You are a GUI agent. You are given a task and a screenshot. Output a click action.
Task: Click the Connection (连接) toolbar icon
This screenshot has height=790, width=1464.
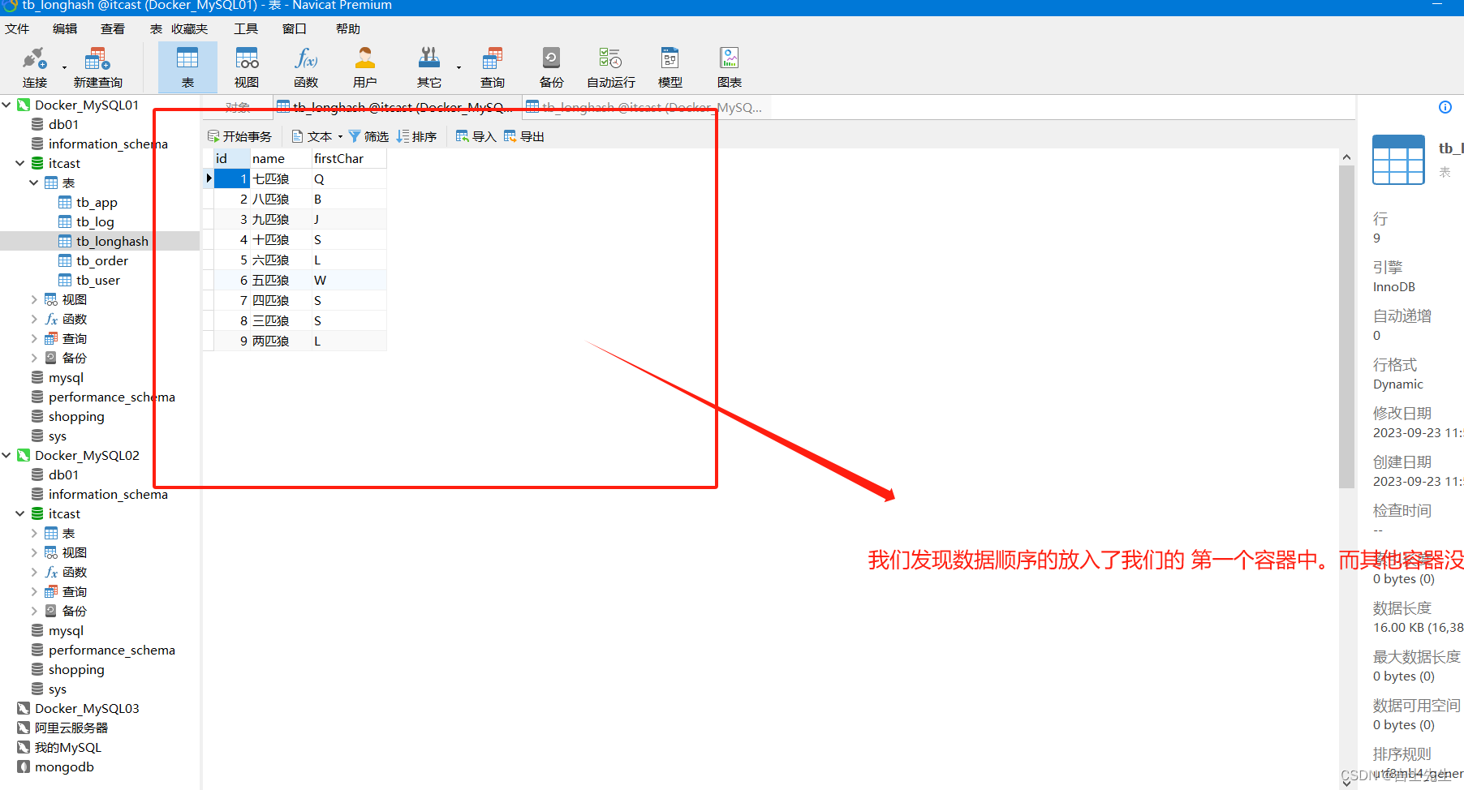pos(34,68)
